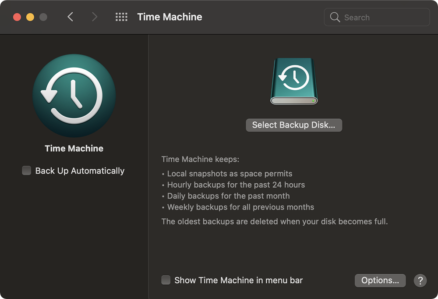
Task: Click the Time Machine window title
Action: [170, 17]
